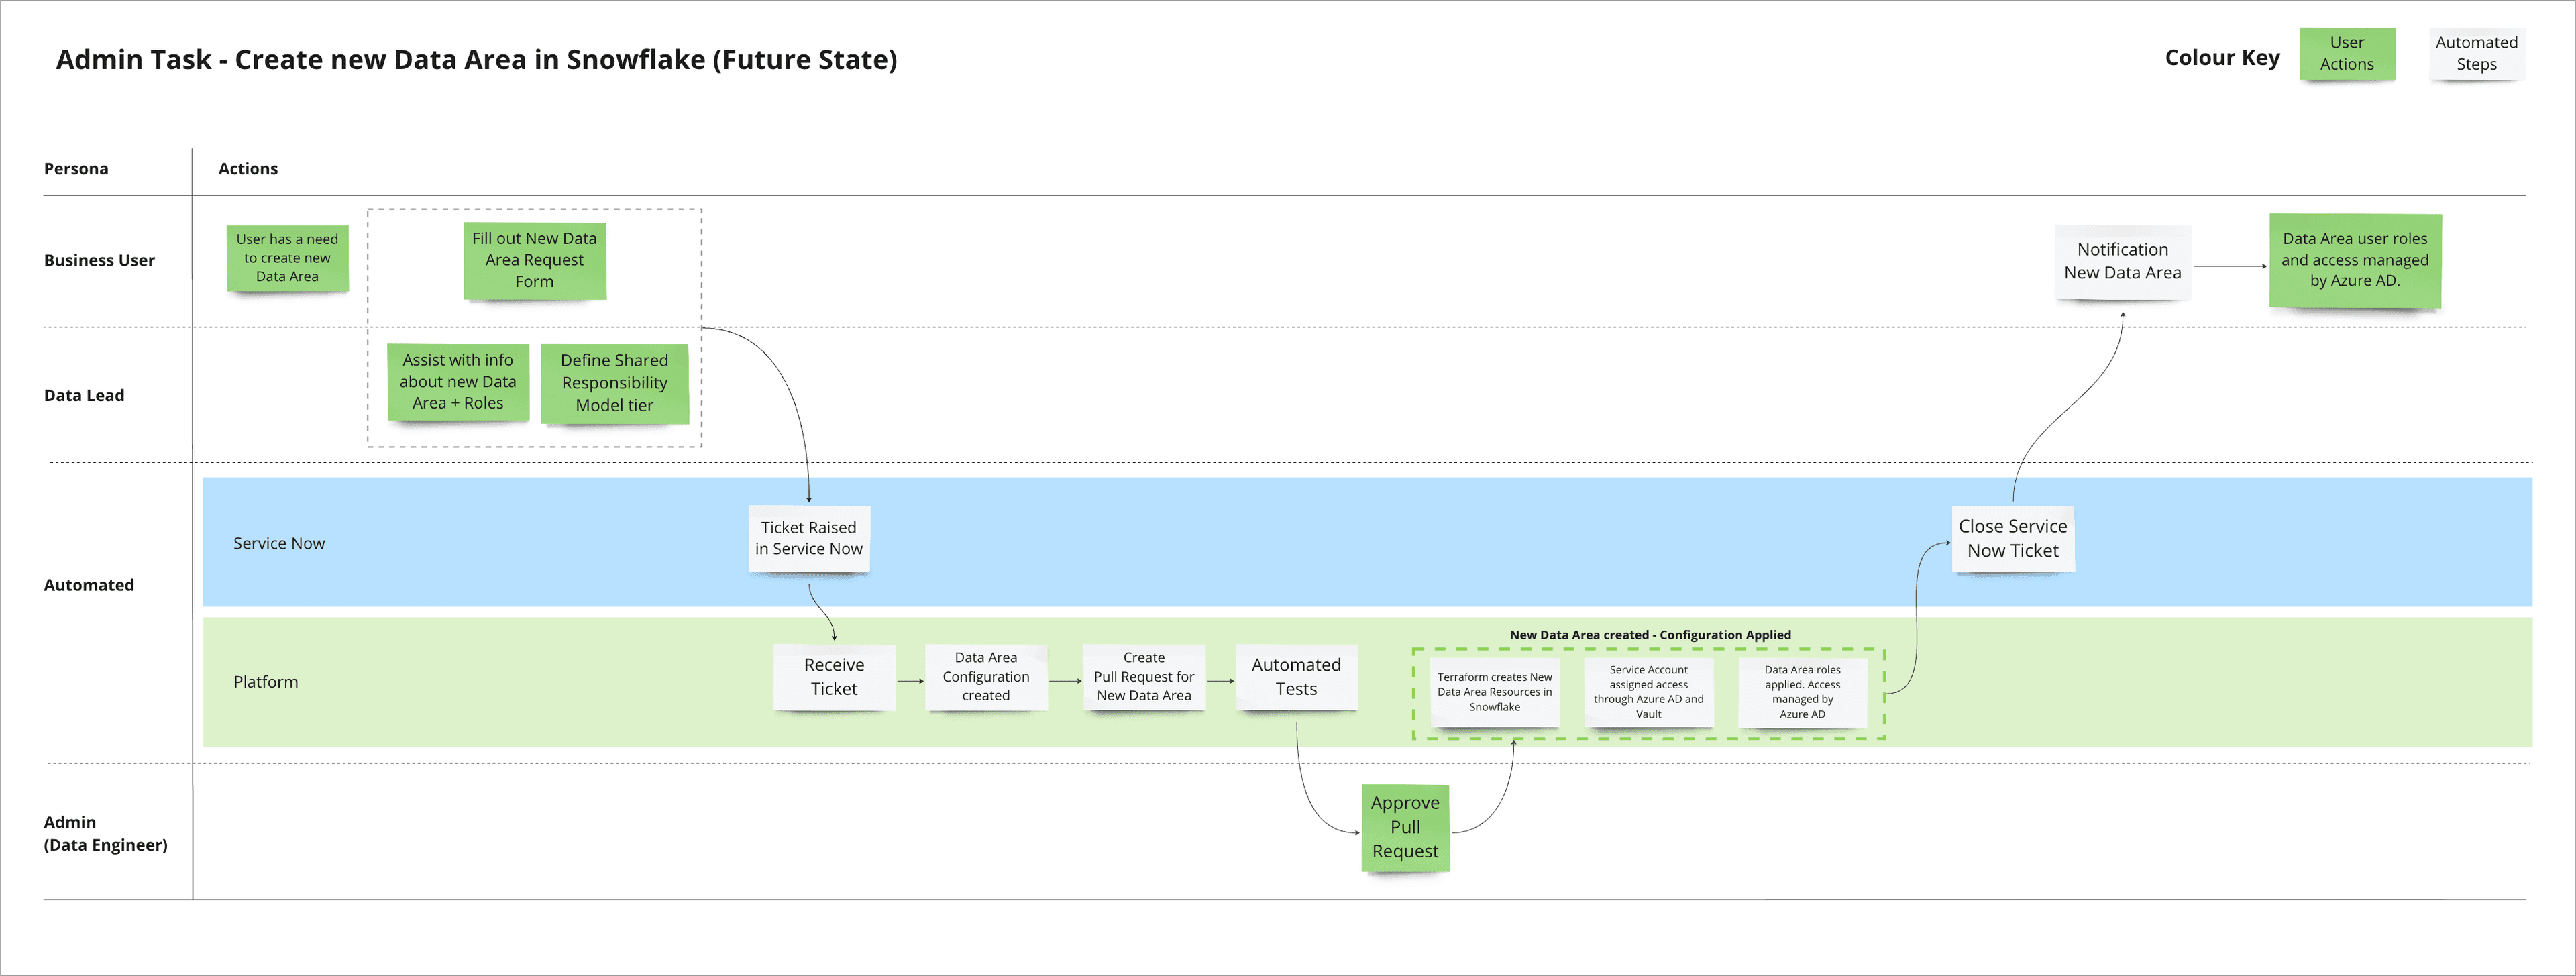The image size is (2576, 976).
Task: Select 'Service Account assigned access' card
Action: point(1649,692)
